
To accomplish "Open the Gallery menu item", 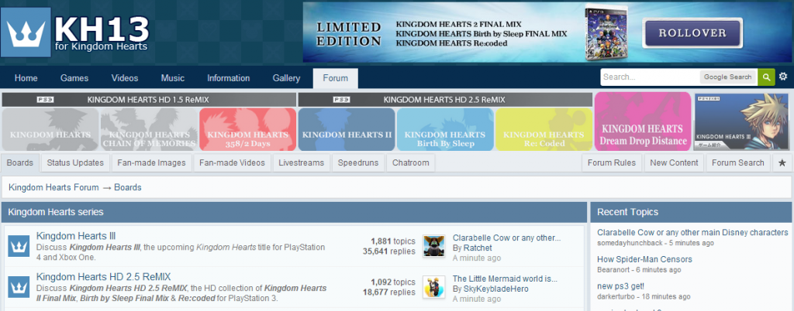I will (286, 78).
